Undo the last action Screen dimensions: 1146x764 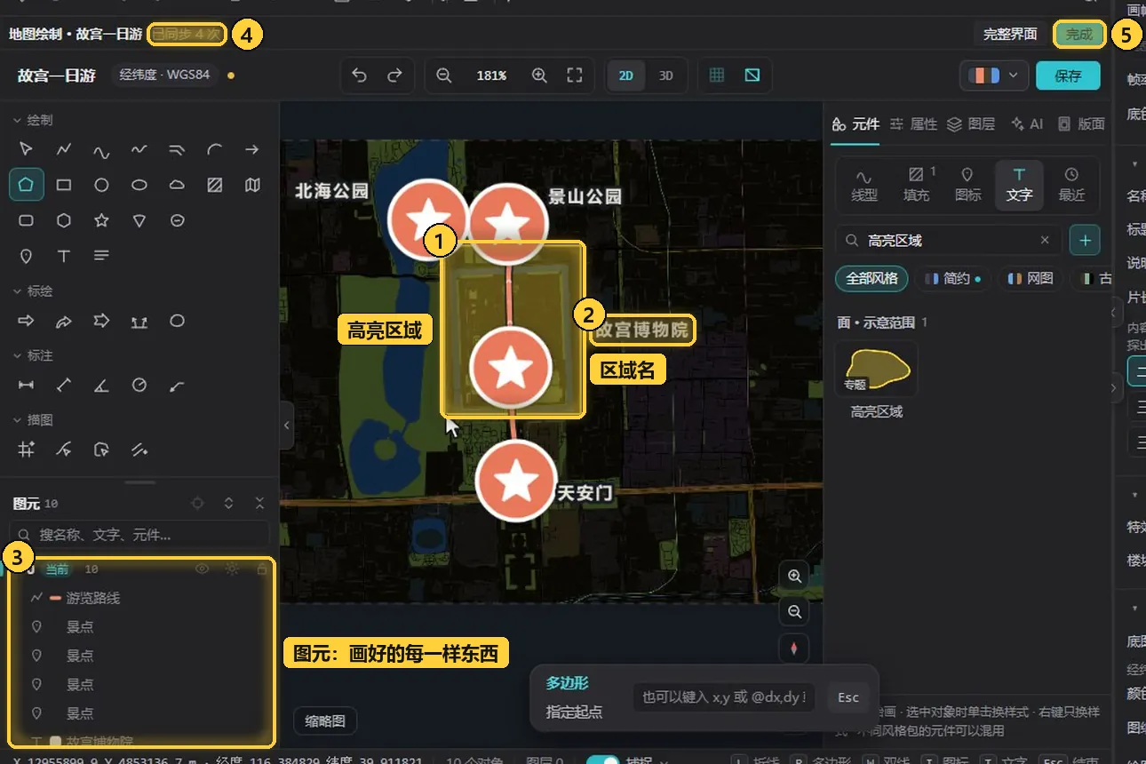click(359, 76)
